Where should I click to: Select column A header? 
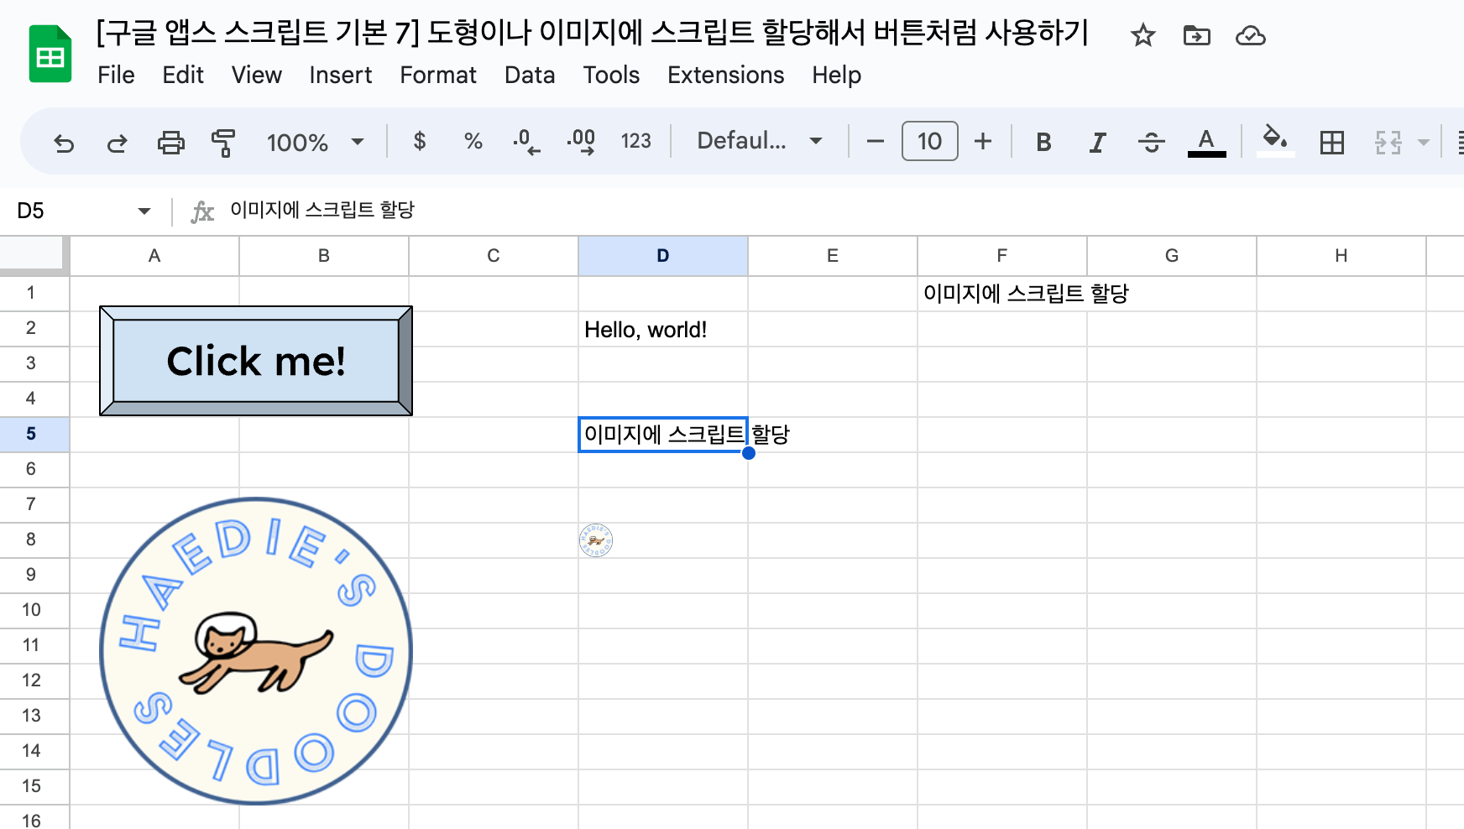154,256
